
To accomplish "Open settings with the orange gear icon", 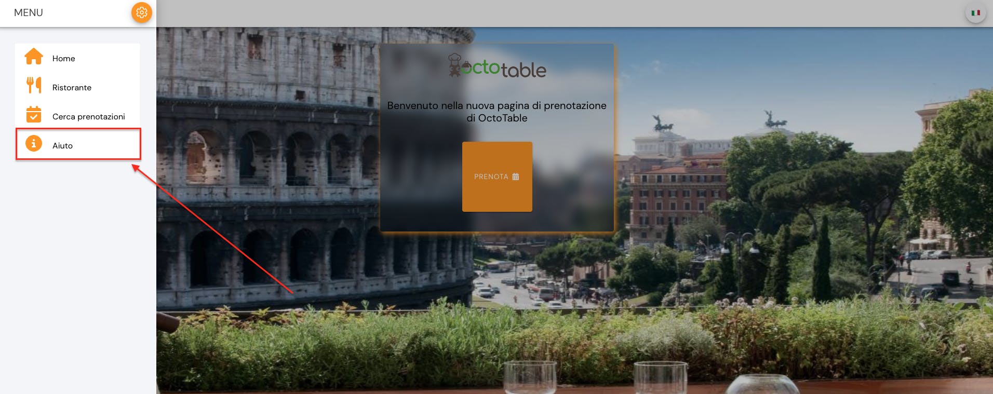I will [x=141, y=12].
